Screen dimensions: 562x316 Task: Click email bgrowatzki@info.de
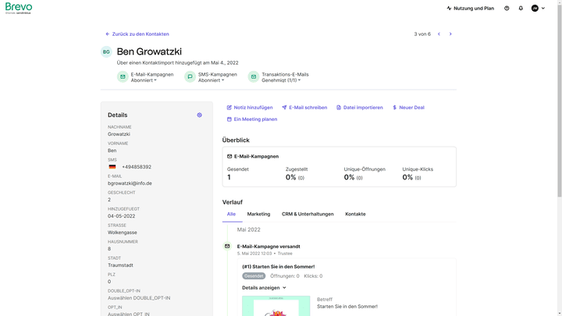(130, 183)
